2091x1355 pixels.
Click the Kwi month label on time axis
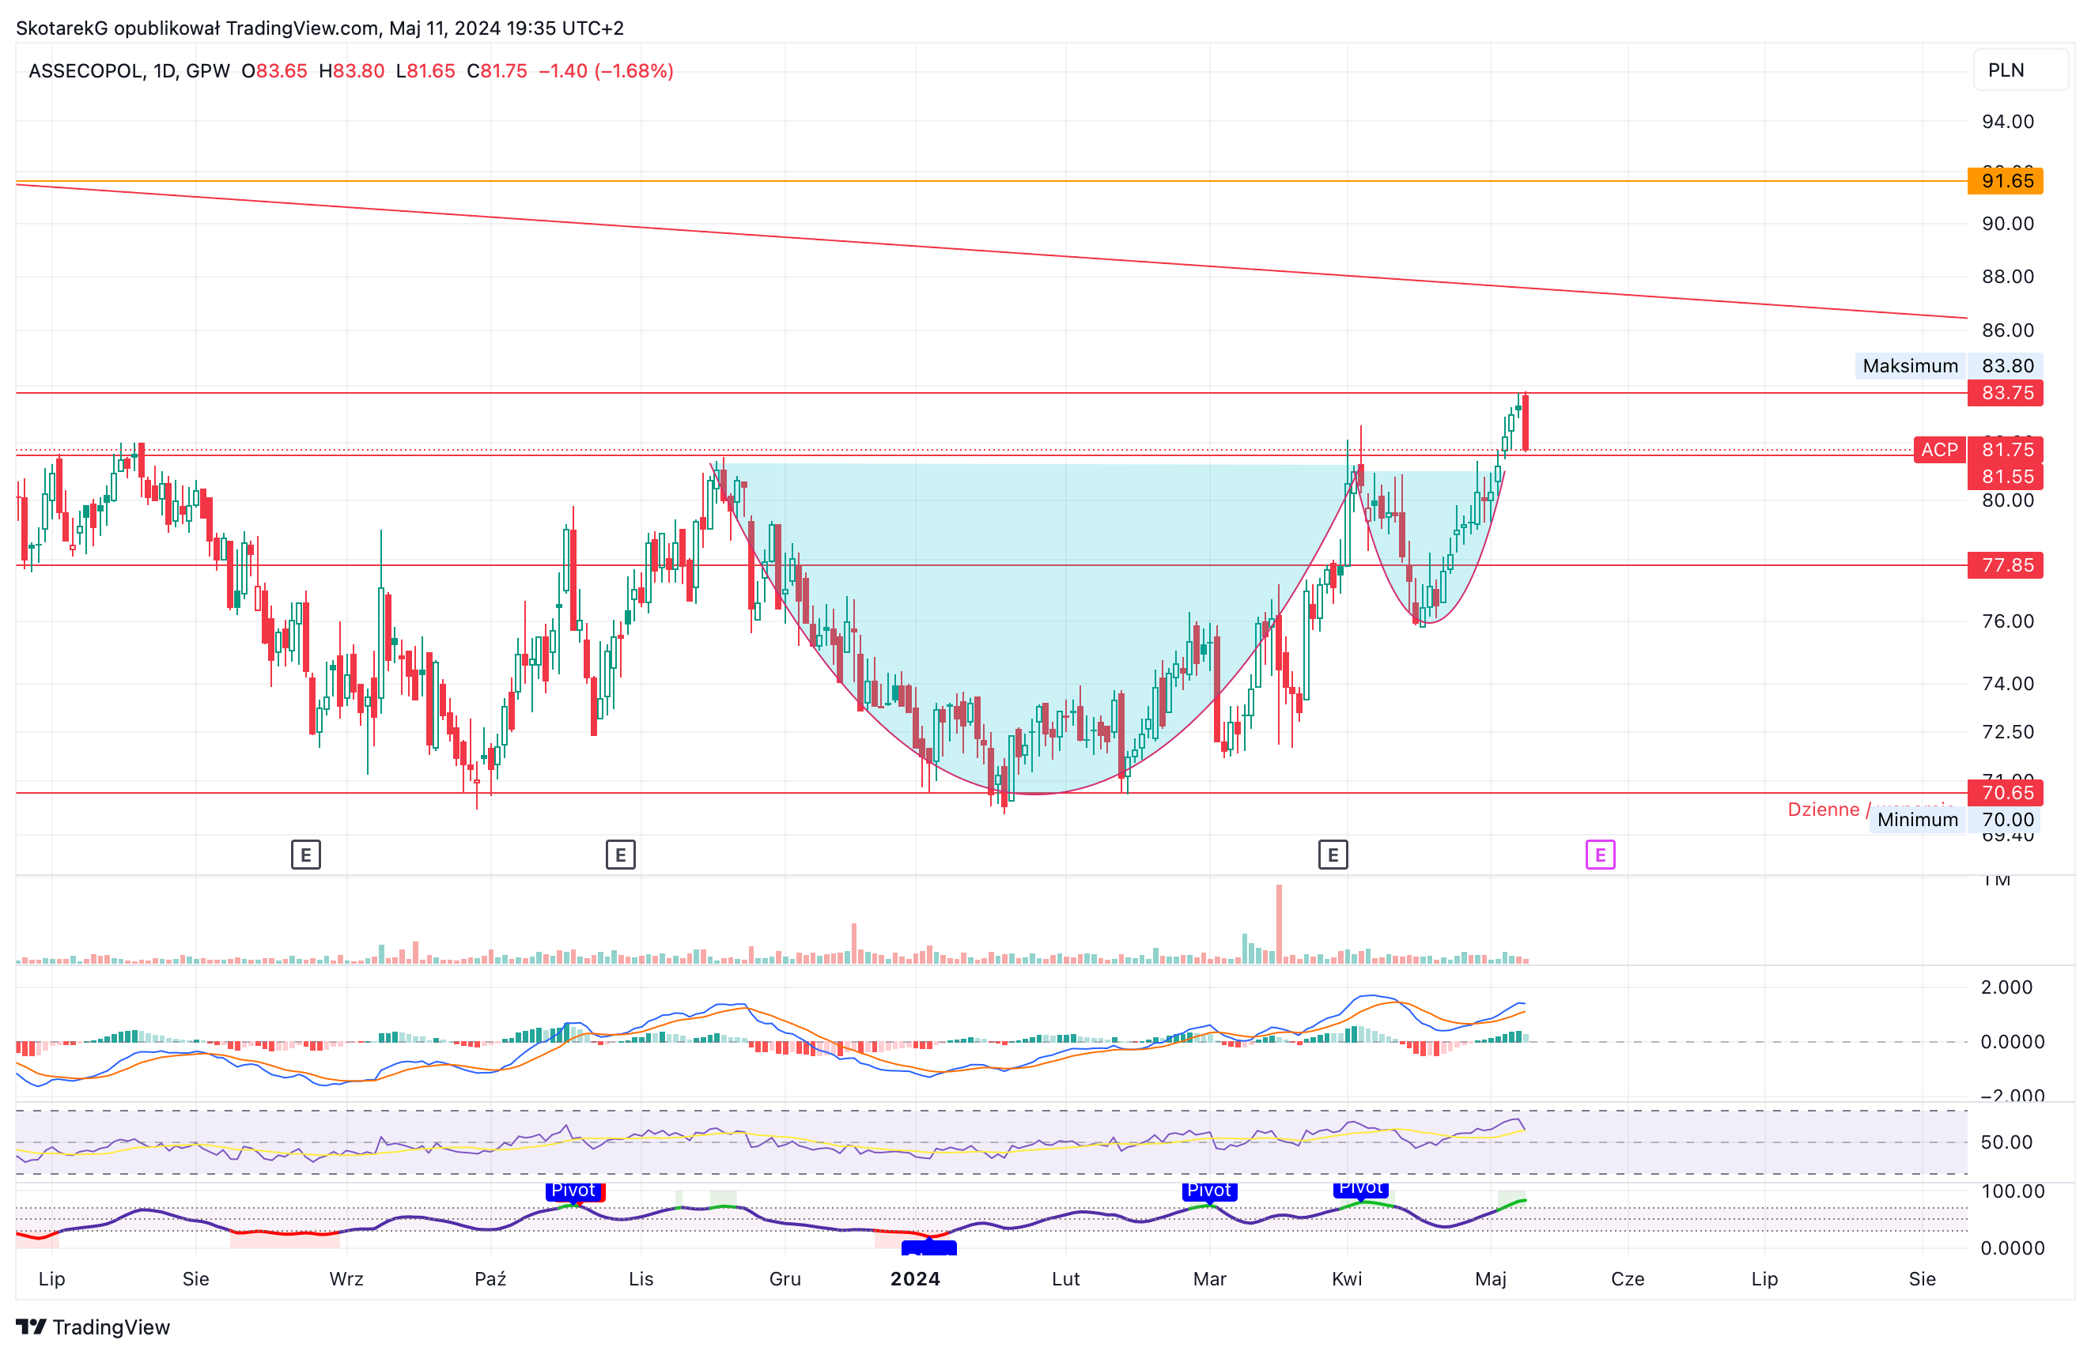point(1347,1278)
